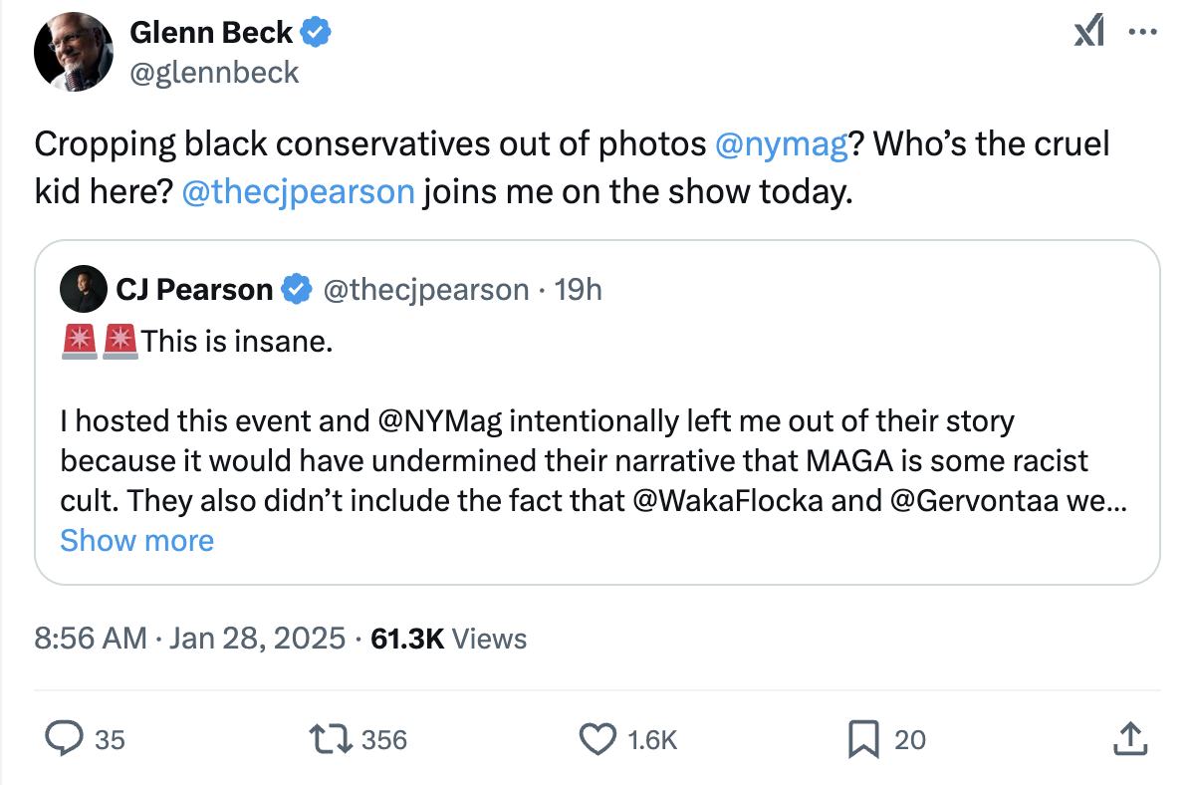Open Grok xAI icon

(x=1089, y=34)
